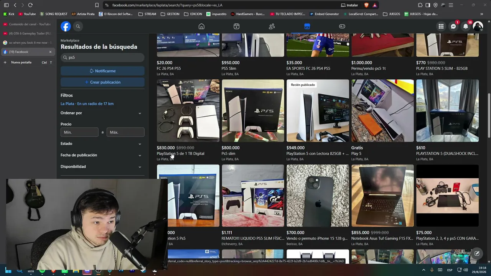Change location La Plata radius link
This screenshot has width=491, height=276.
click(x=87, y=103)
